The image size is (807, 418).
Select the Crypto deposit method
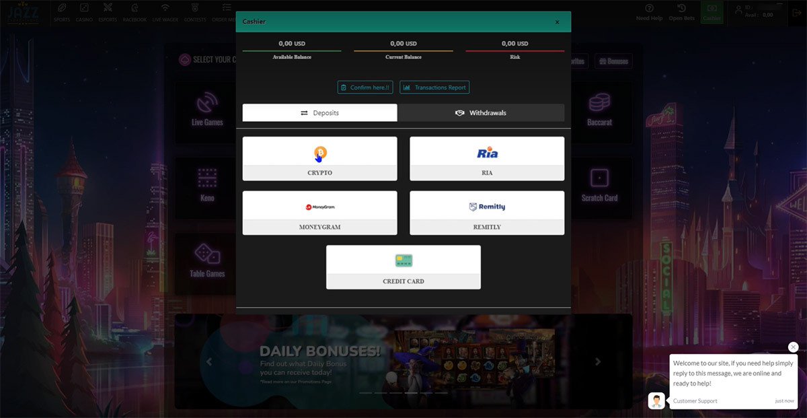(x=319, y=159)
